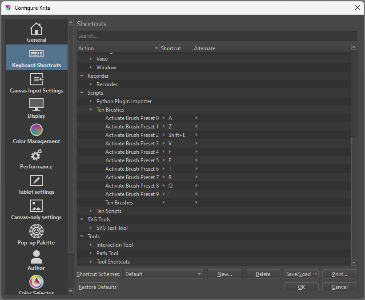Edit shortcut E for Brush Preset 5

170,160
